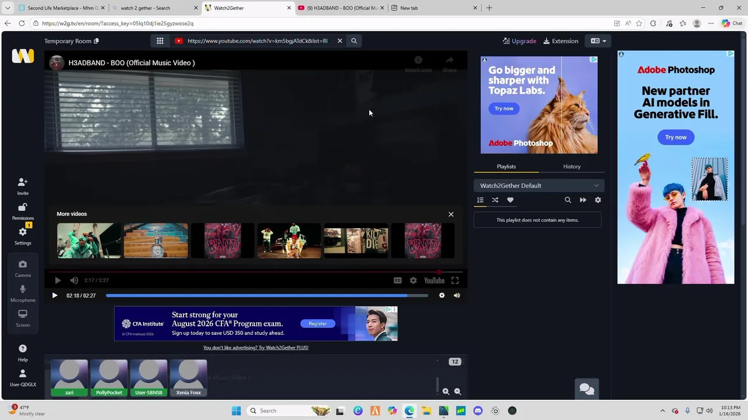Toggle YouTube closed captions CC button

397,281
